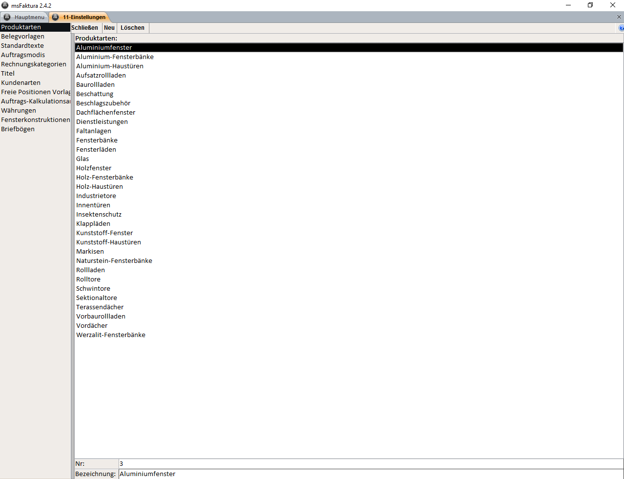This screenshot has width=624, height=479.
Task: Select Aluminium-Fensterbänke in the list
Action: point(349,57)
